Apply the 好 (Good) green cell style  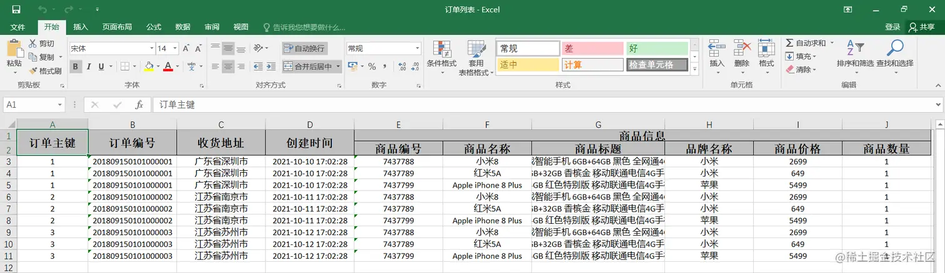click(x=657, y=48)
